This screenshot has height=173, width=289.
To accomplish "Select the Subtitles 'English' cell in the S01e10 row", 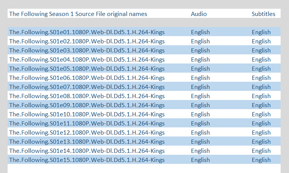I will click(261, 114).
